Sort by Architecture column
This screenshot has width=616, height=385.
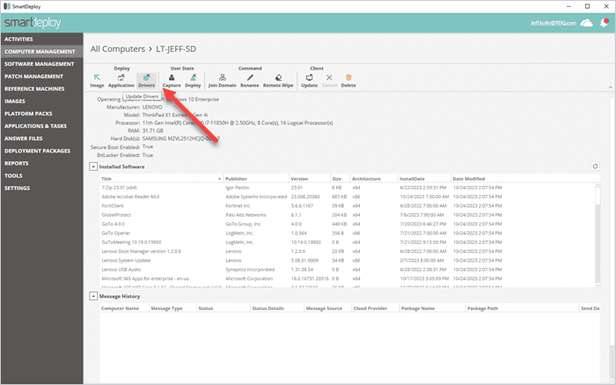pyautogui.click(x=374, y=179)
